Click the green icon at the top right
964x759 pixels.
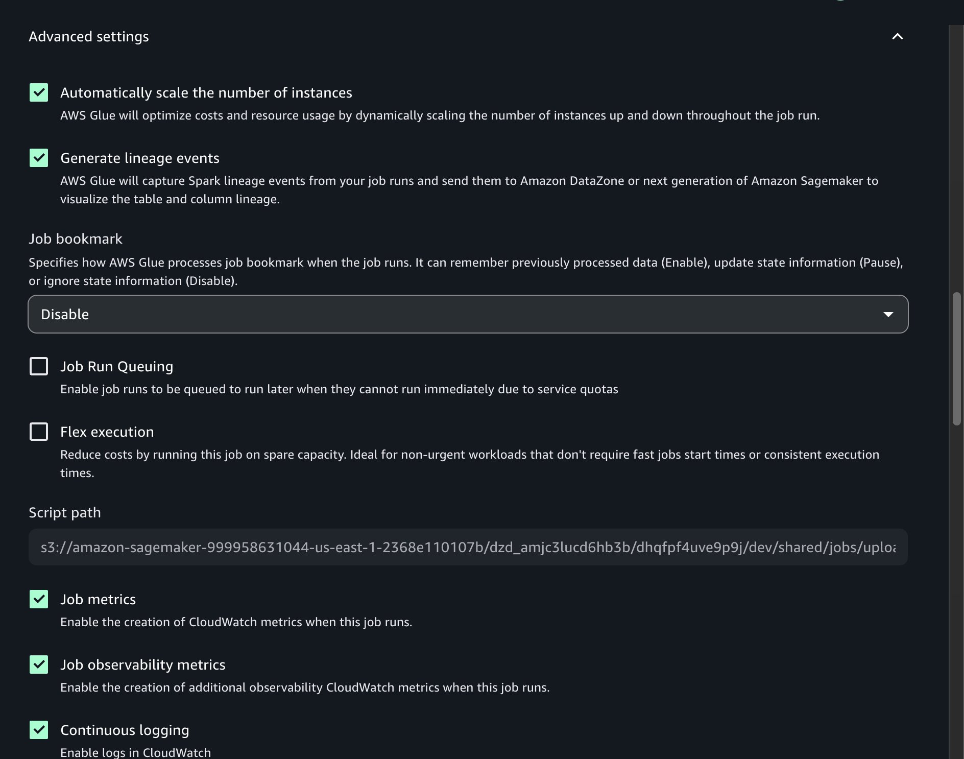tap(841, 2)
